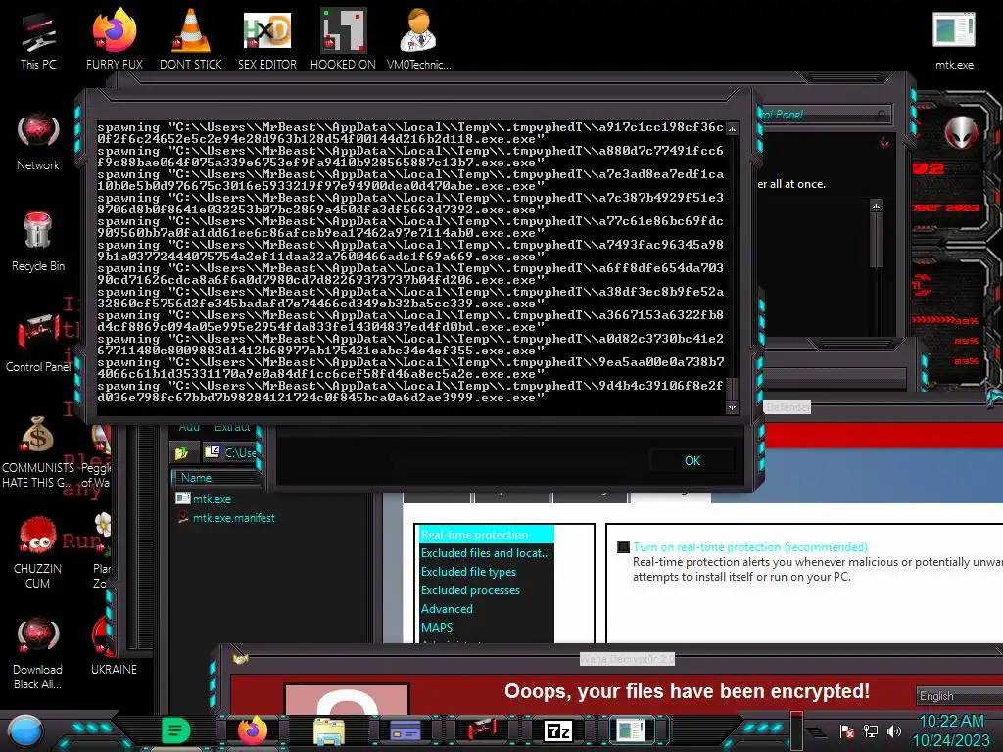Click the search magnifier in Control Panel

coord(882,115)
